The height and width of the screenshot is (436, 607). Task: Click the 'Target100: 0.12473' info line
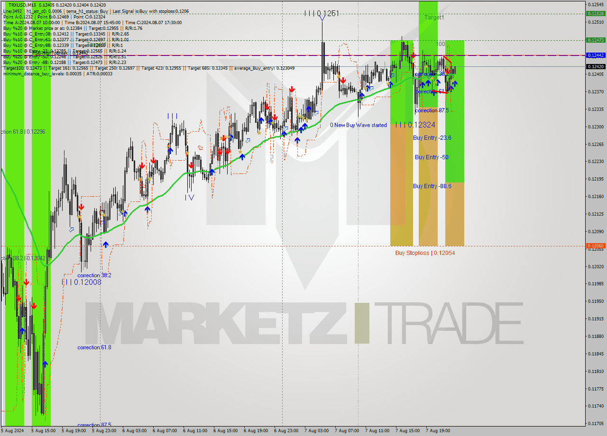pyautogui.click(x=148, y=68)
